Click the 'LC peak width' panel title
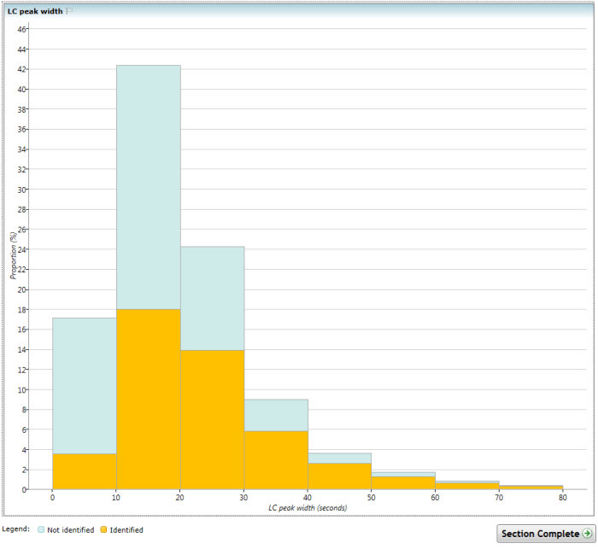Viewport: 598px width, 549px height. point(35,11)
